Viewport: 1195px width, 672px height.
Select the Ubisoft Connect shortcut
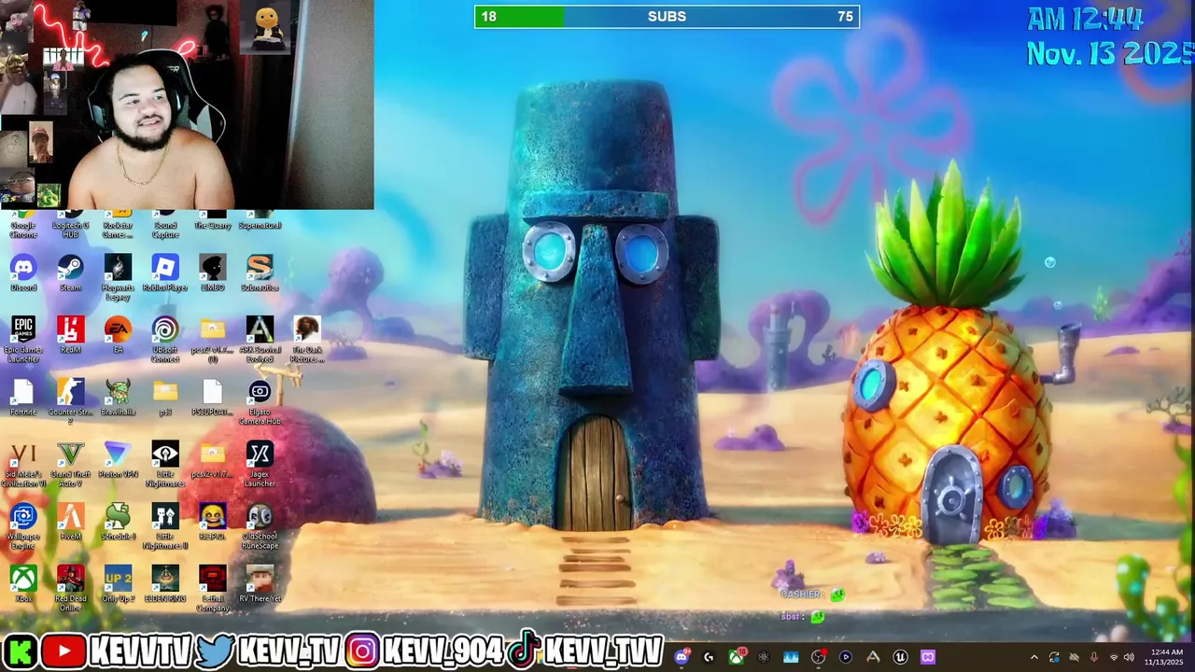pos(165,339)
